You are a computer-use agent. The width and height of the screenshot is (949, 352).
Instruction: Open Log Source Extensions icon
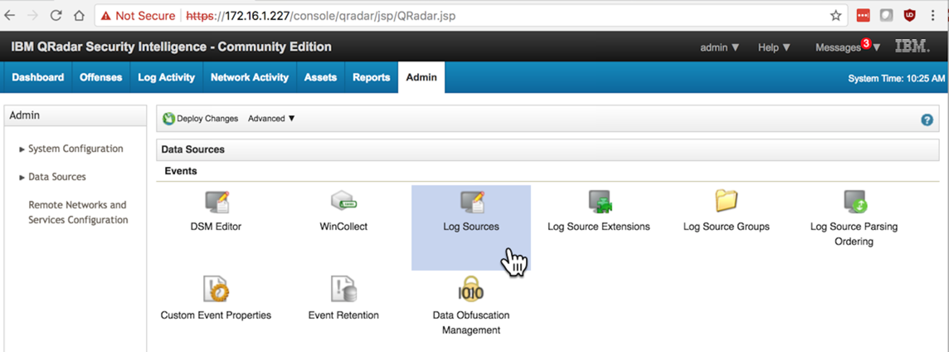coord(599,202)
